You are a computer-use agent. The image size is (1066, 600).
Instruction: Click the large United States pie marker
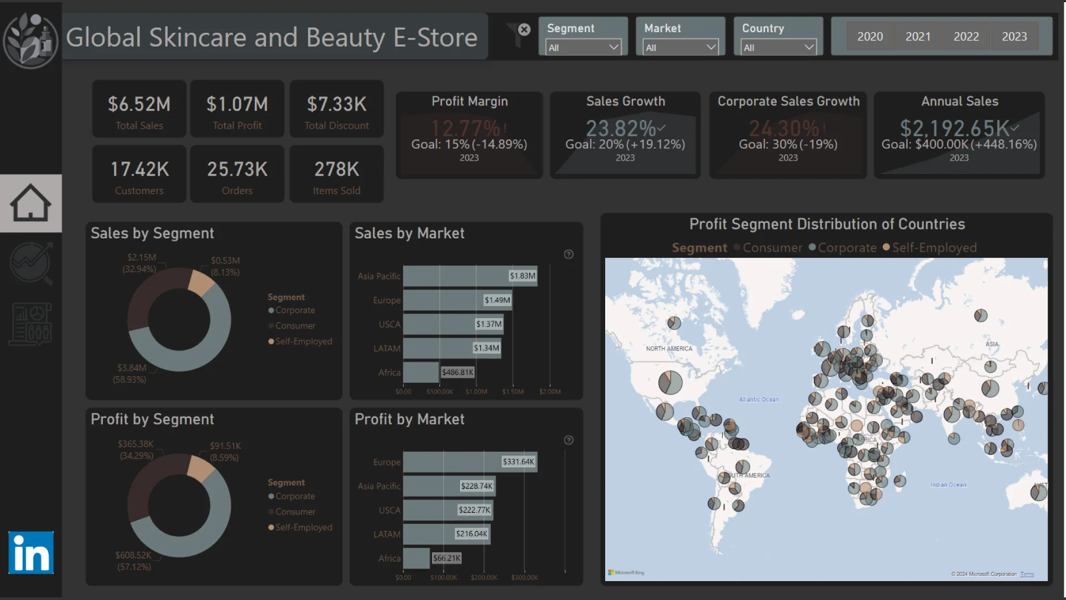(670, 383)
